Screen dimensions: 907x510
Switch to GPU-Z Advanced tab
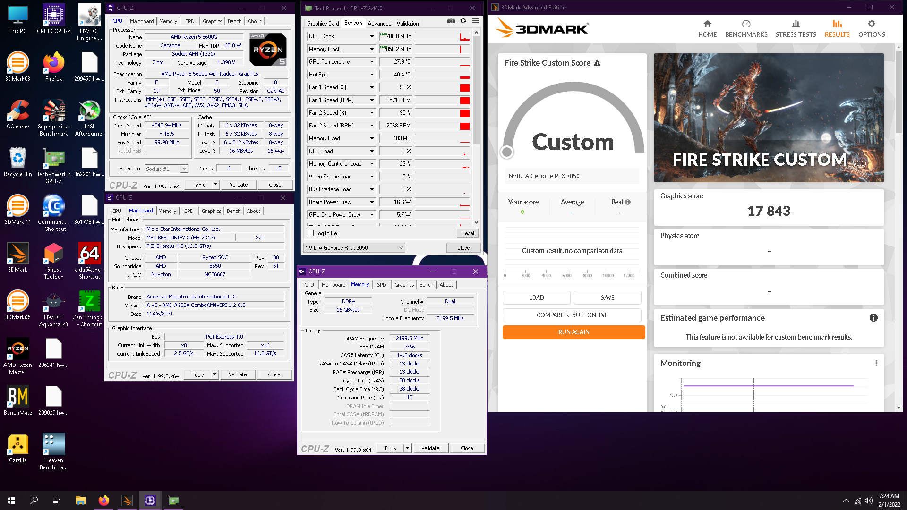(x=379, y=24)
